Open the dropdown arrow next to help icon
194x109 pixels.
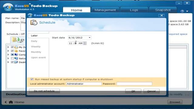pos(187,11)
